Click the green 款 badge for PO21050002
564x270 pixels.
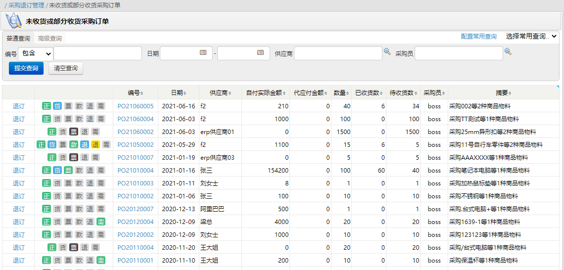coord(74,145)
